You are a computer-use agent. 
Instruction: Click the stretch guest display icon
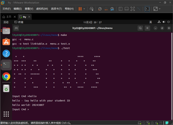(155, 9)
